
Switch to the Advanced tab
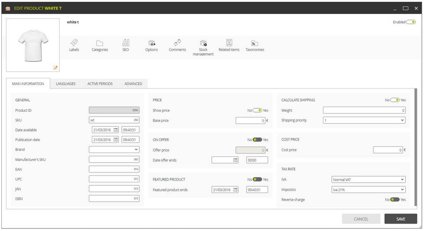133,84
